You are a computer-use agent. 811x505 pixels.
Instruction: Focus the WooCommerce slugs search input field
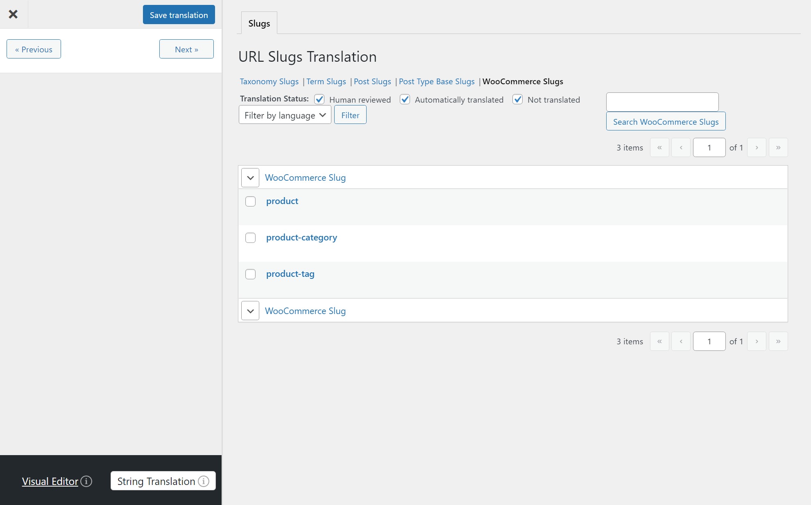point(662,102)
